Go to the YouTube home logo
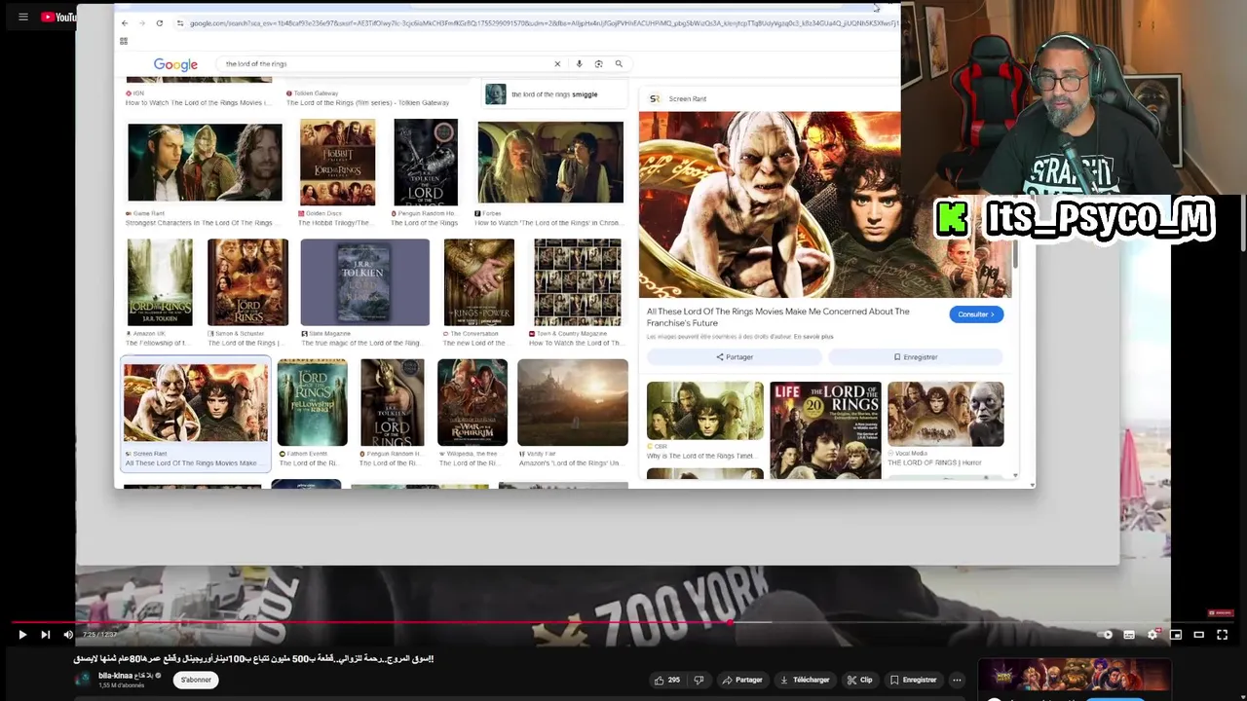The width and height of the screenshot is (1247, 701). (58, 17)
